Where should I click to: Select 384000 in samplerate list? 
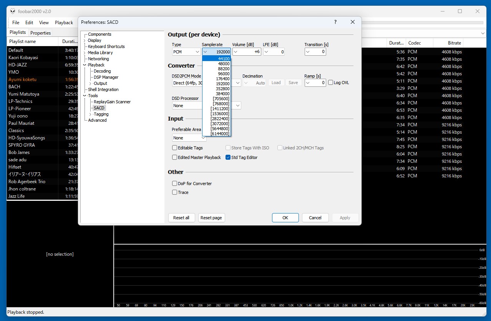216,94
